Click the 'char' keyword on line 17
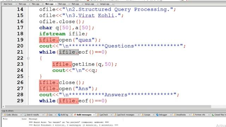 (46, 28)
